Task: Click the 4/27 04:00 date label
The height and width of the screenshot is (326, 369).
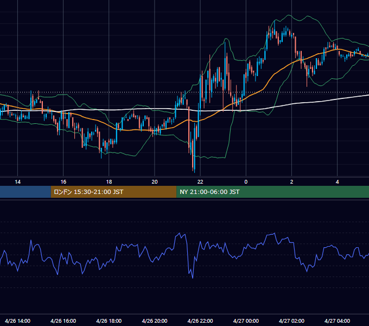Action: (x=337, y=321)
